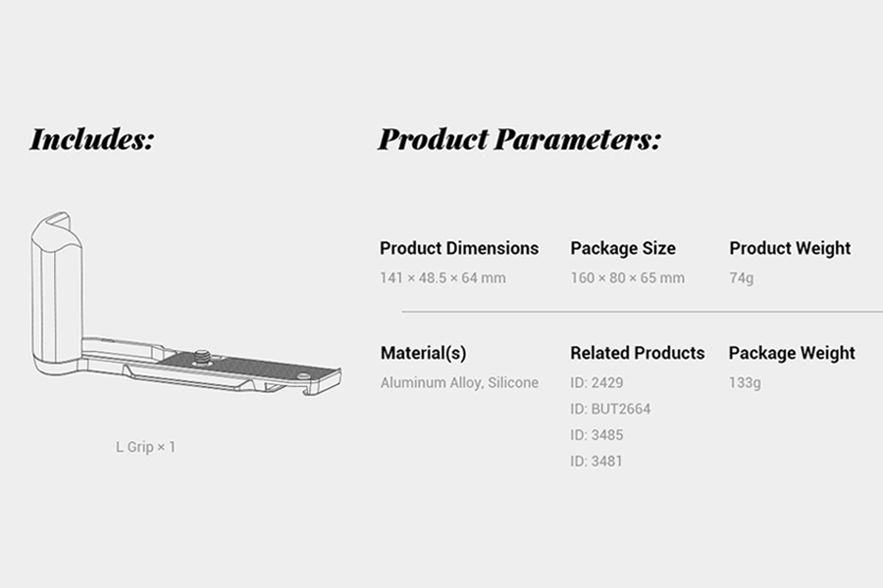
Task: Select the Product Weight label
Action: coord(790,248)
